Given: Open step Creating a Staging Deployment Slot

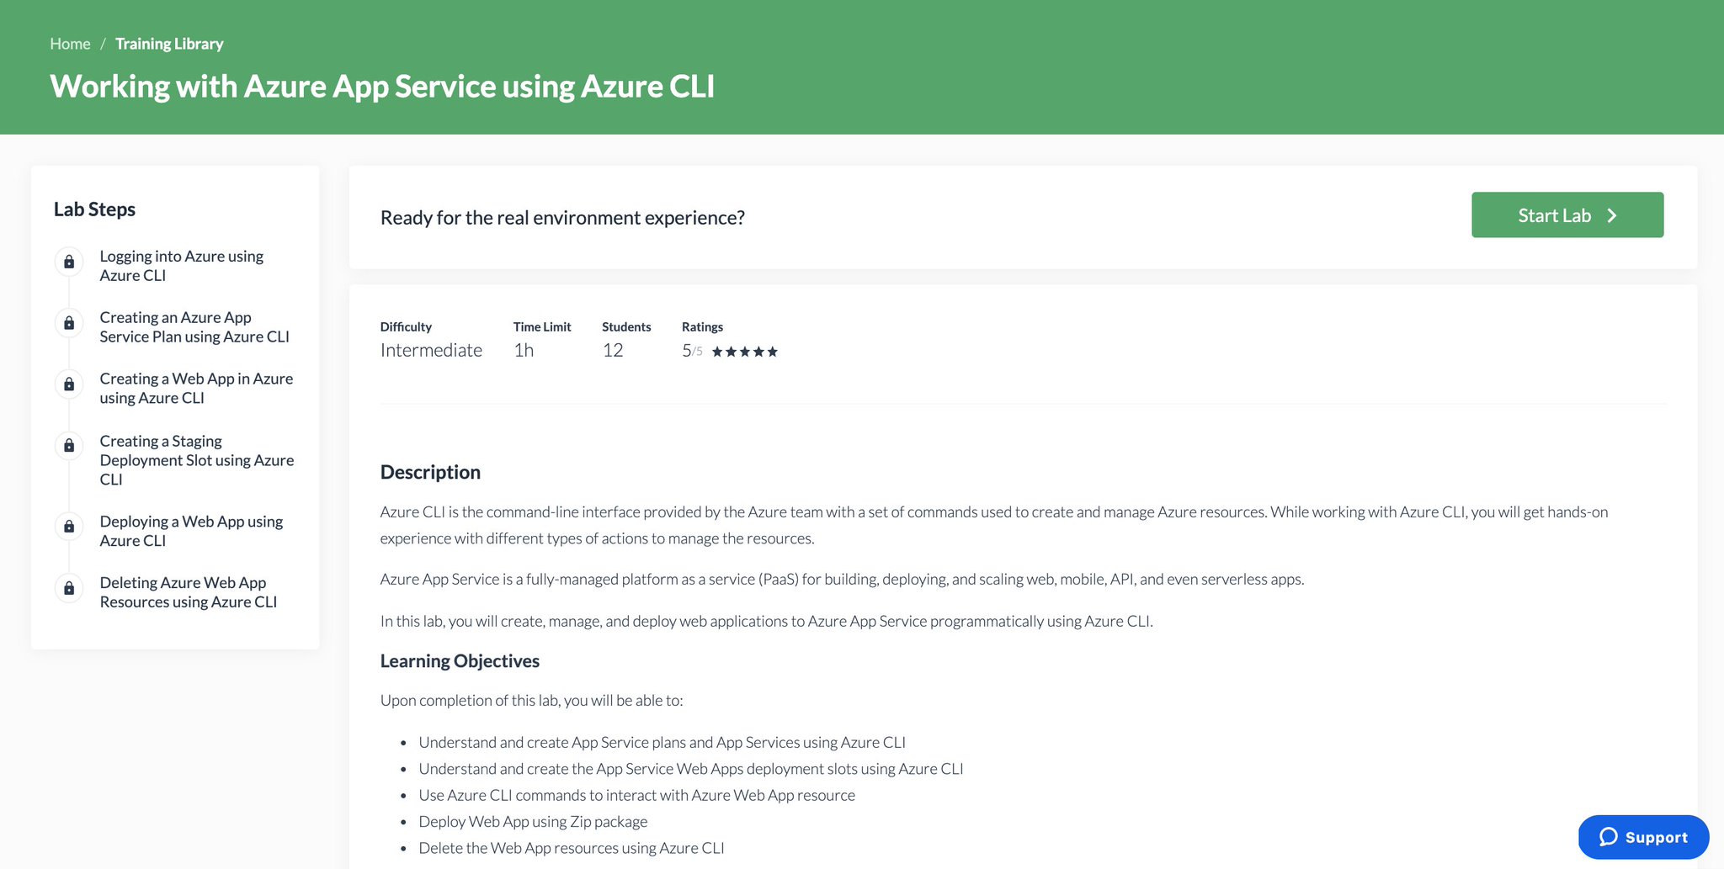Looking at the screenshot, I should (x=197, y=460).
